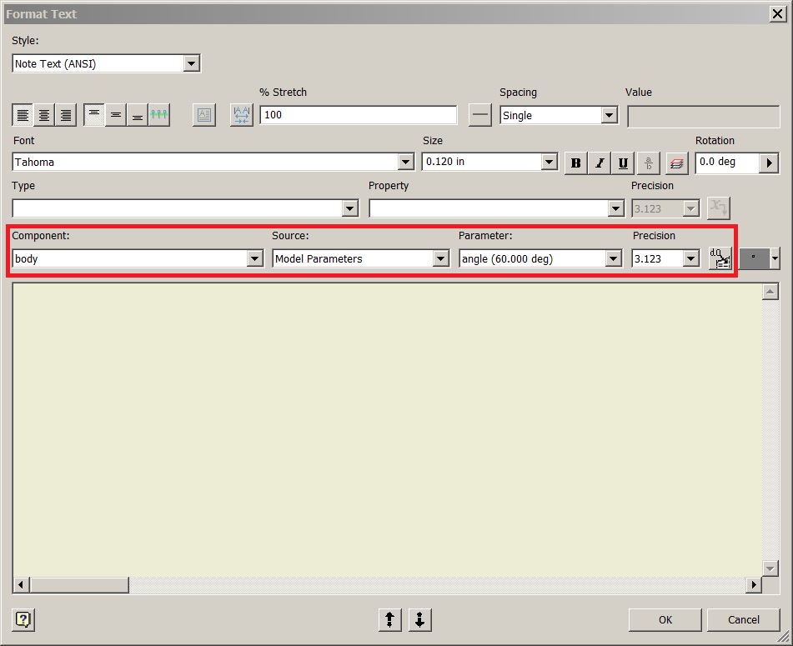Click the horizontal scrollbar thumb in text area
Image resolution: width=793 pixels, height=646 pixels.
coord(79,585)
